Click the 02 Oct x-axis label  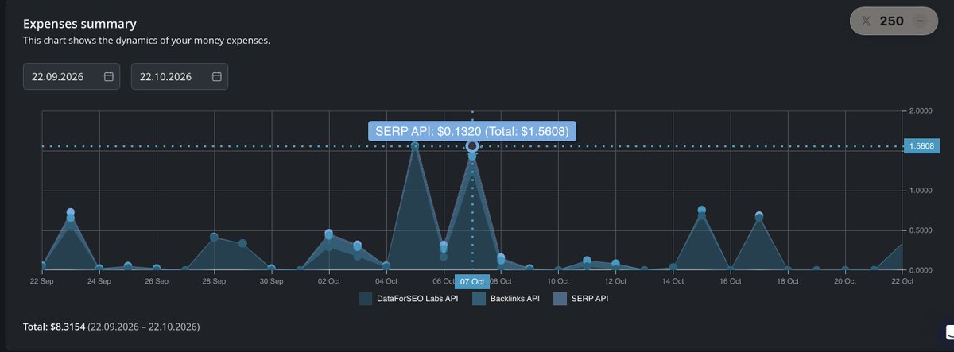point(328,281)
